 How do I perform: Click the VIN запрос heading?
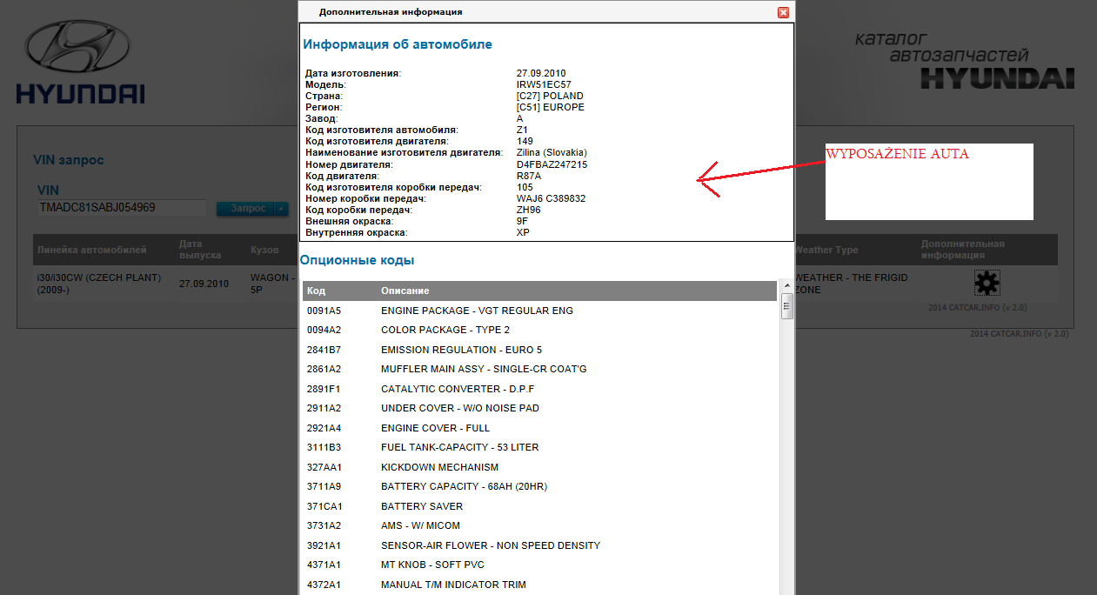tap(69, 160)
